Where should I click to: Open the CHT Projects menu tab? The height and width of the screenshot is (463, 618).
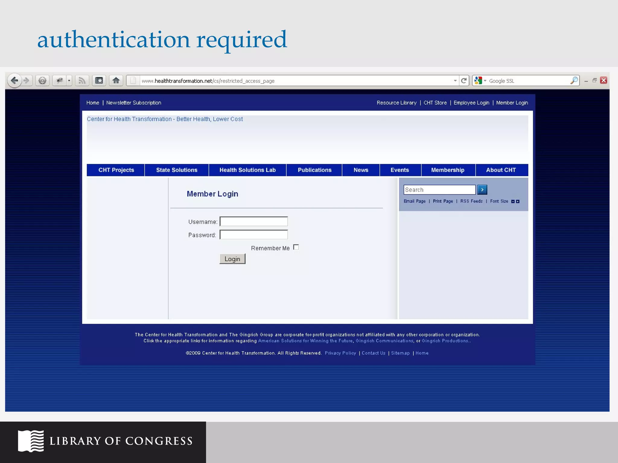point(116,170)
